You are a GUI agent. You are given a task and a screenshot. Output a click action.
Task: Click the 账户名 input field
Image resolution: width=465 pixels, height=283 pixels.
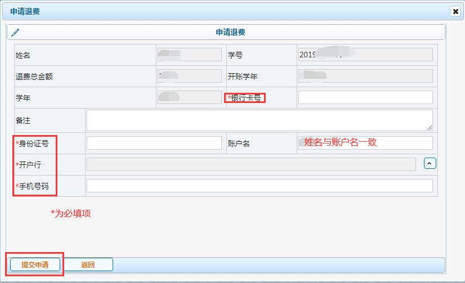click(365, 143)
